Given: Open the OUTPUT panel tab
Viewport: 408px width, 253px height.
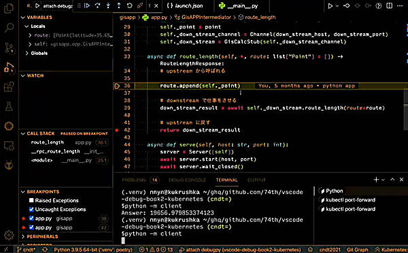Looking at the screenshot, I should (256, 180).
